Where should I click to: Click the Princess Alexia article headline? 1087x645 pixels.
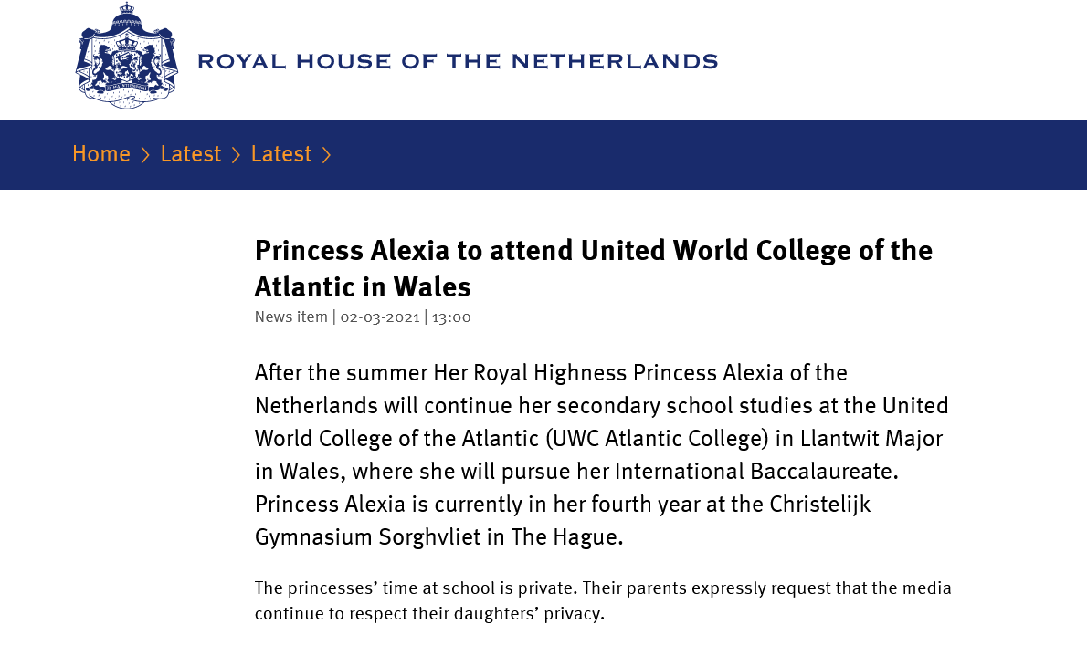pyautogui.click(x=593, y=268)
